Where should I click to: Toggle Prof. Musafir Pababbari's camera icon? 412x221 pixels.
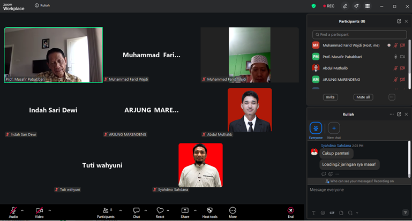pos(402,57)
